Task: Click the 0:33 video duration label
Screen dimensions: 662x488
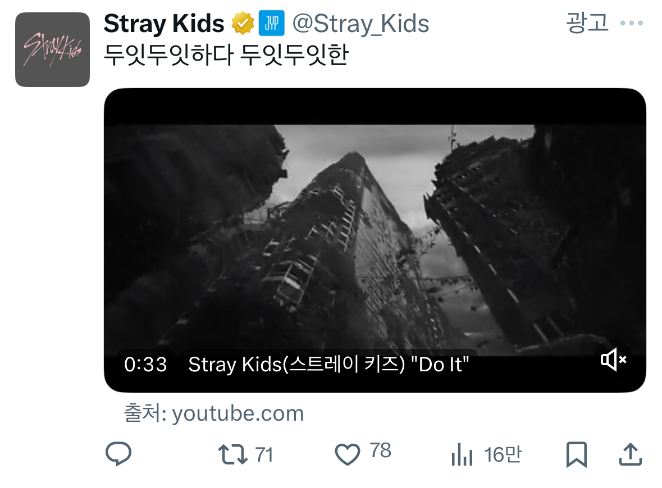Action: point(145,364)
